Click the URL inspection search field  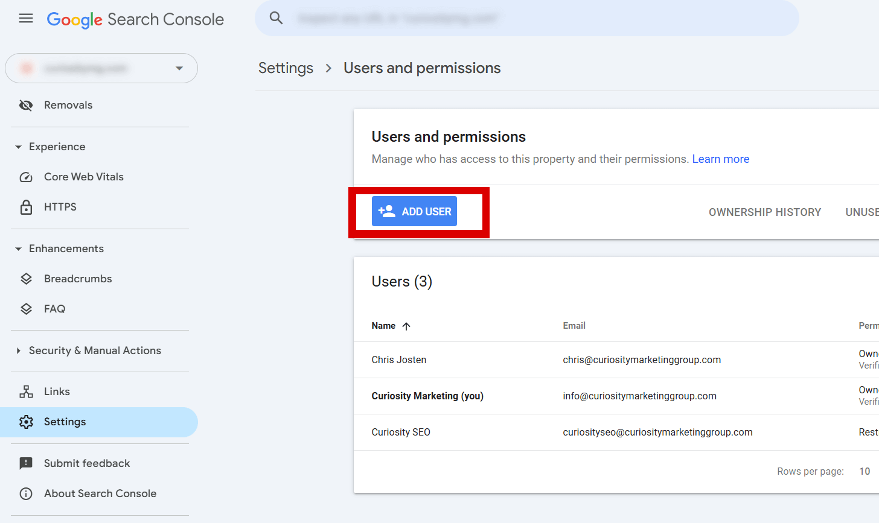click(x=526, y=18)
